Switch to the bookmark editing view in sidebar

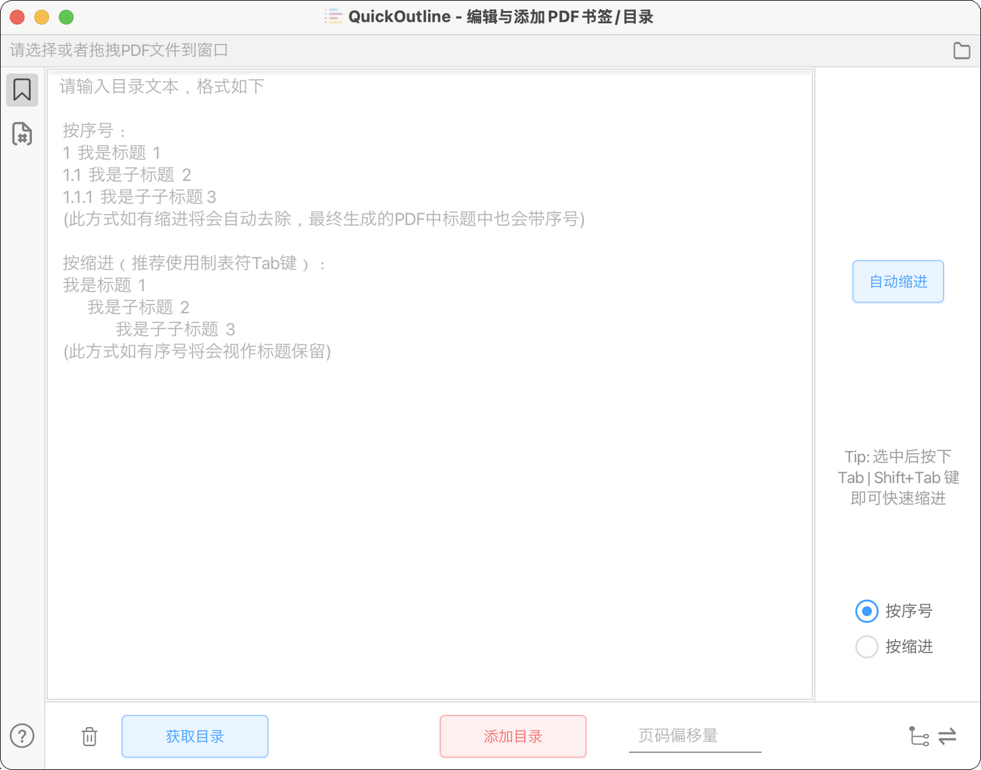[22, 89]
